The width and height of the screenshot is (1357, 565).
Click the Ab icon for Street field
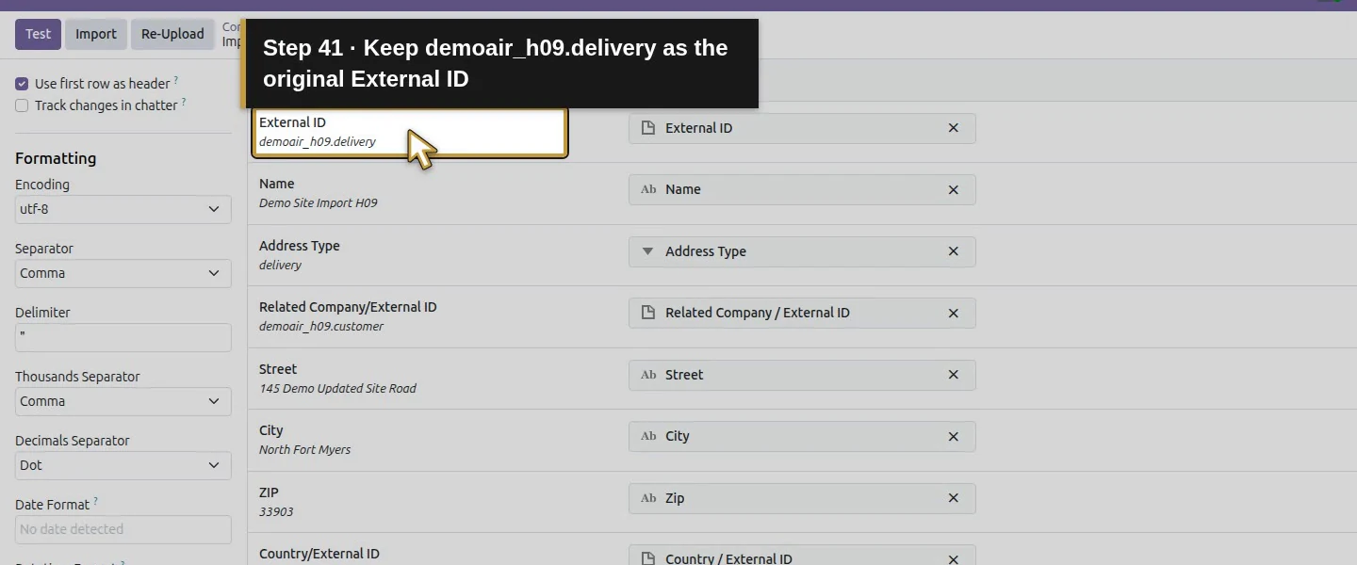tap(648, 375)
